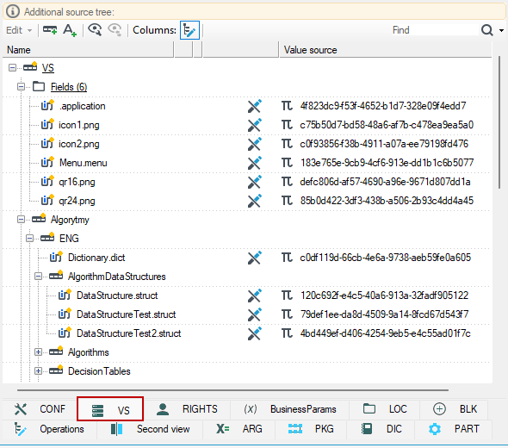Collapse the Algorytmy node
The height and width of the screenshot is (448, 508).
(21, 220)
